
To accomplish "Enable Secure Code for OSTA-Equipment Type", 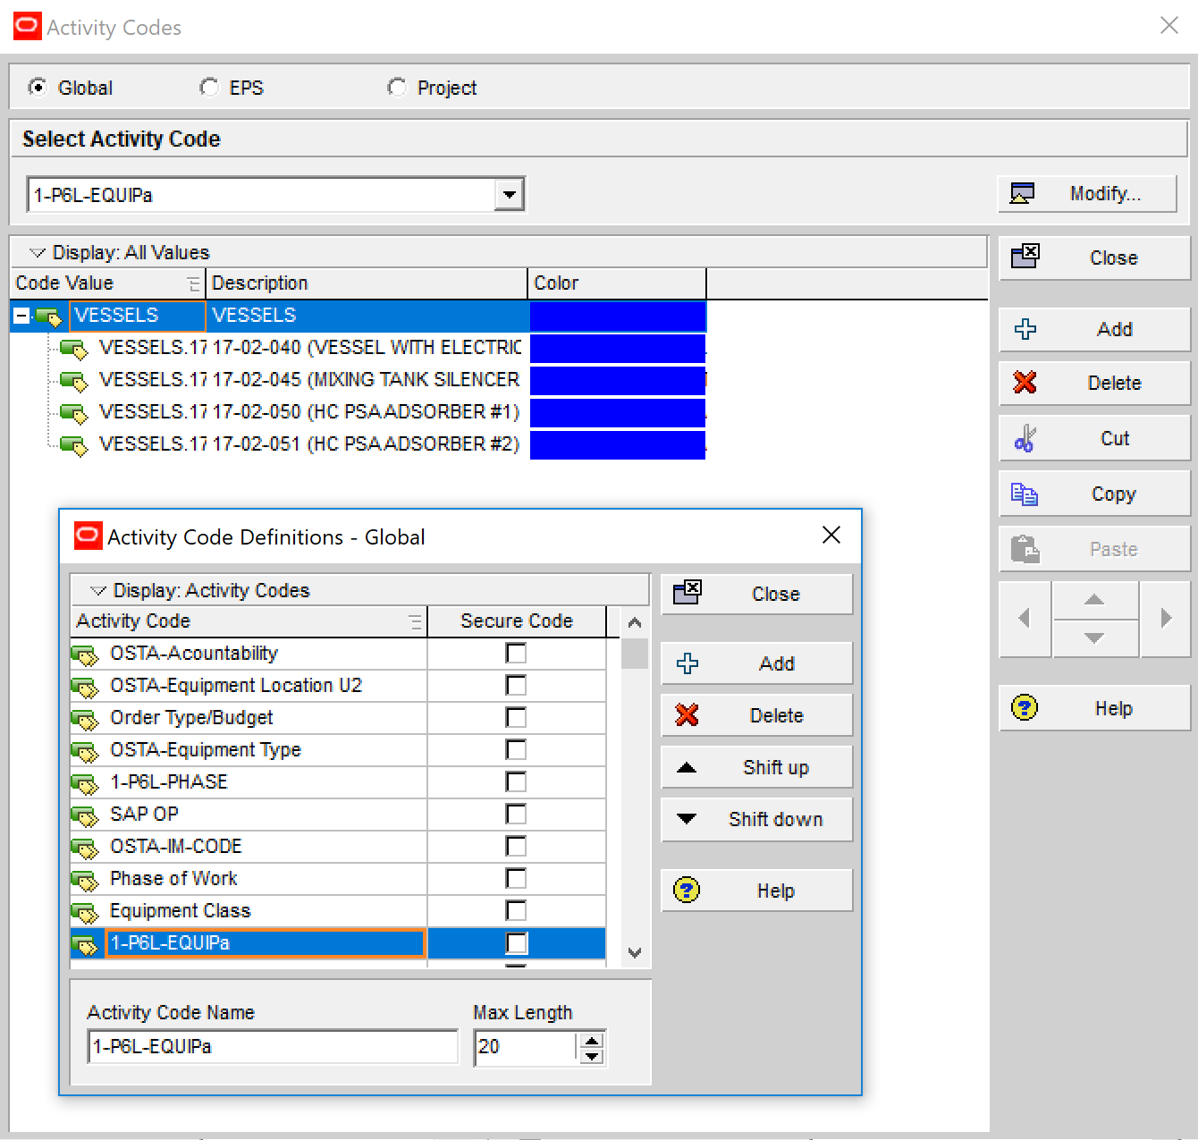I will point(516,749).
